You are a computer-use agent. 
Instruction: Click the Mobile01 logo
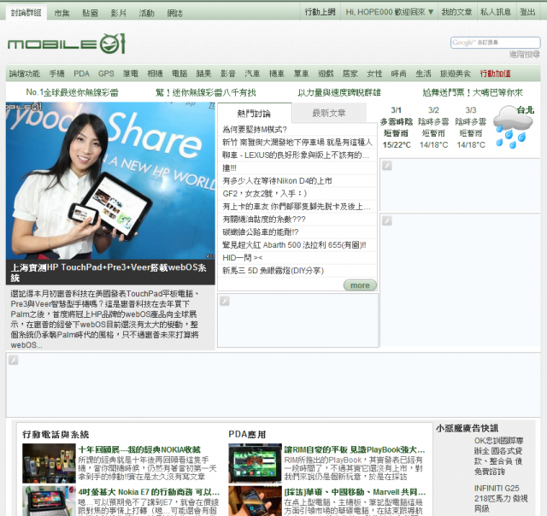click(x=67, y=44)
